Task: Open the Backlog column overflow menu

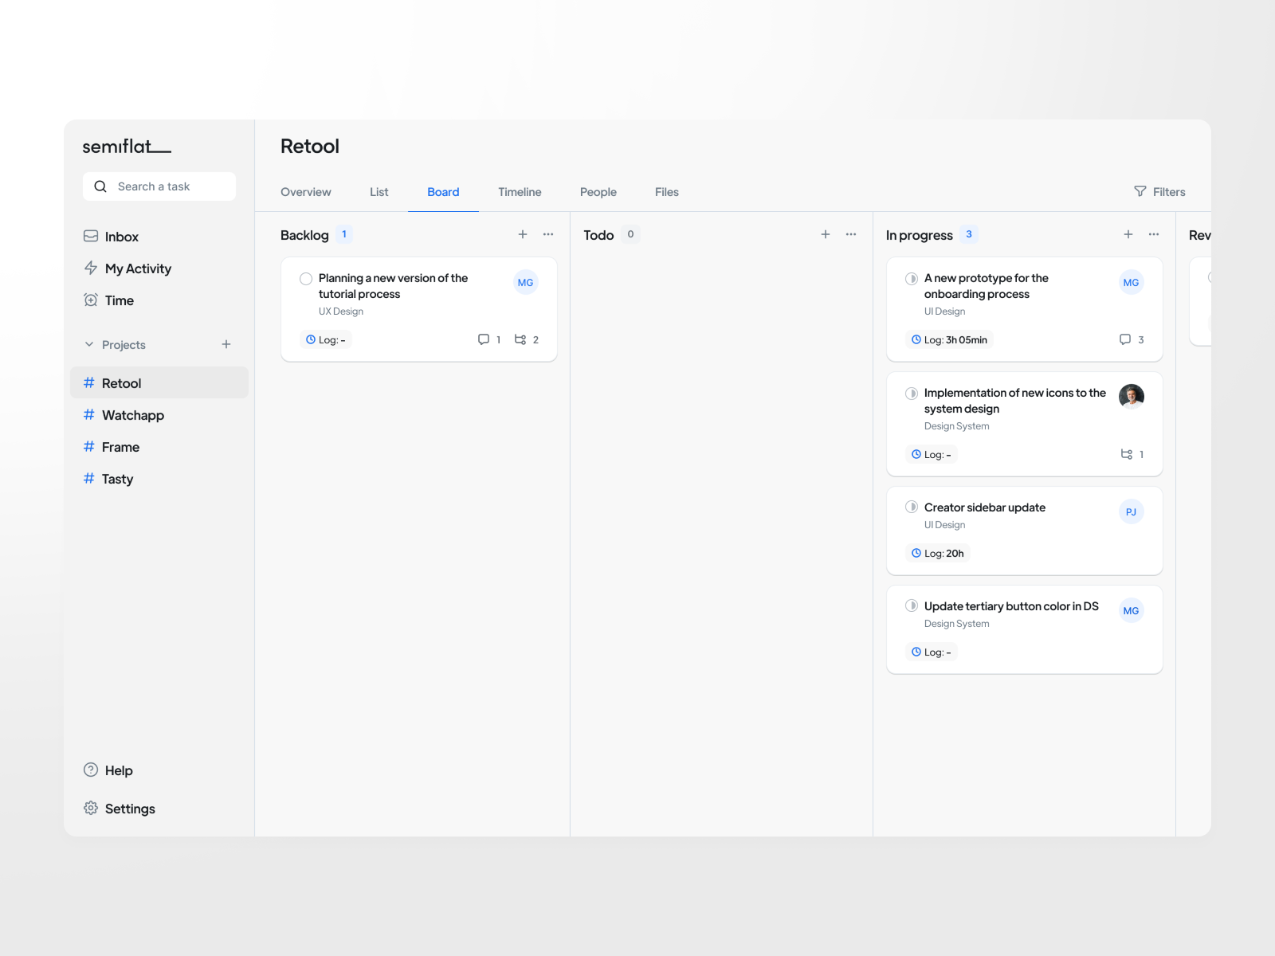Action: click(x=548, y=234)
